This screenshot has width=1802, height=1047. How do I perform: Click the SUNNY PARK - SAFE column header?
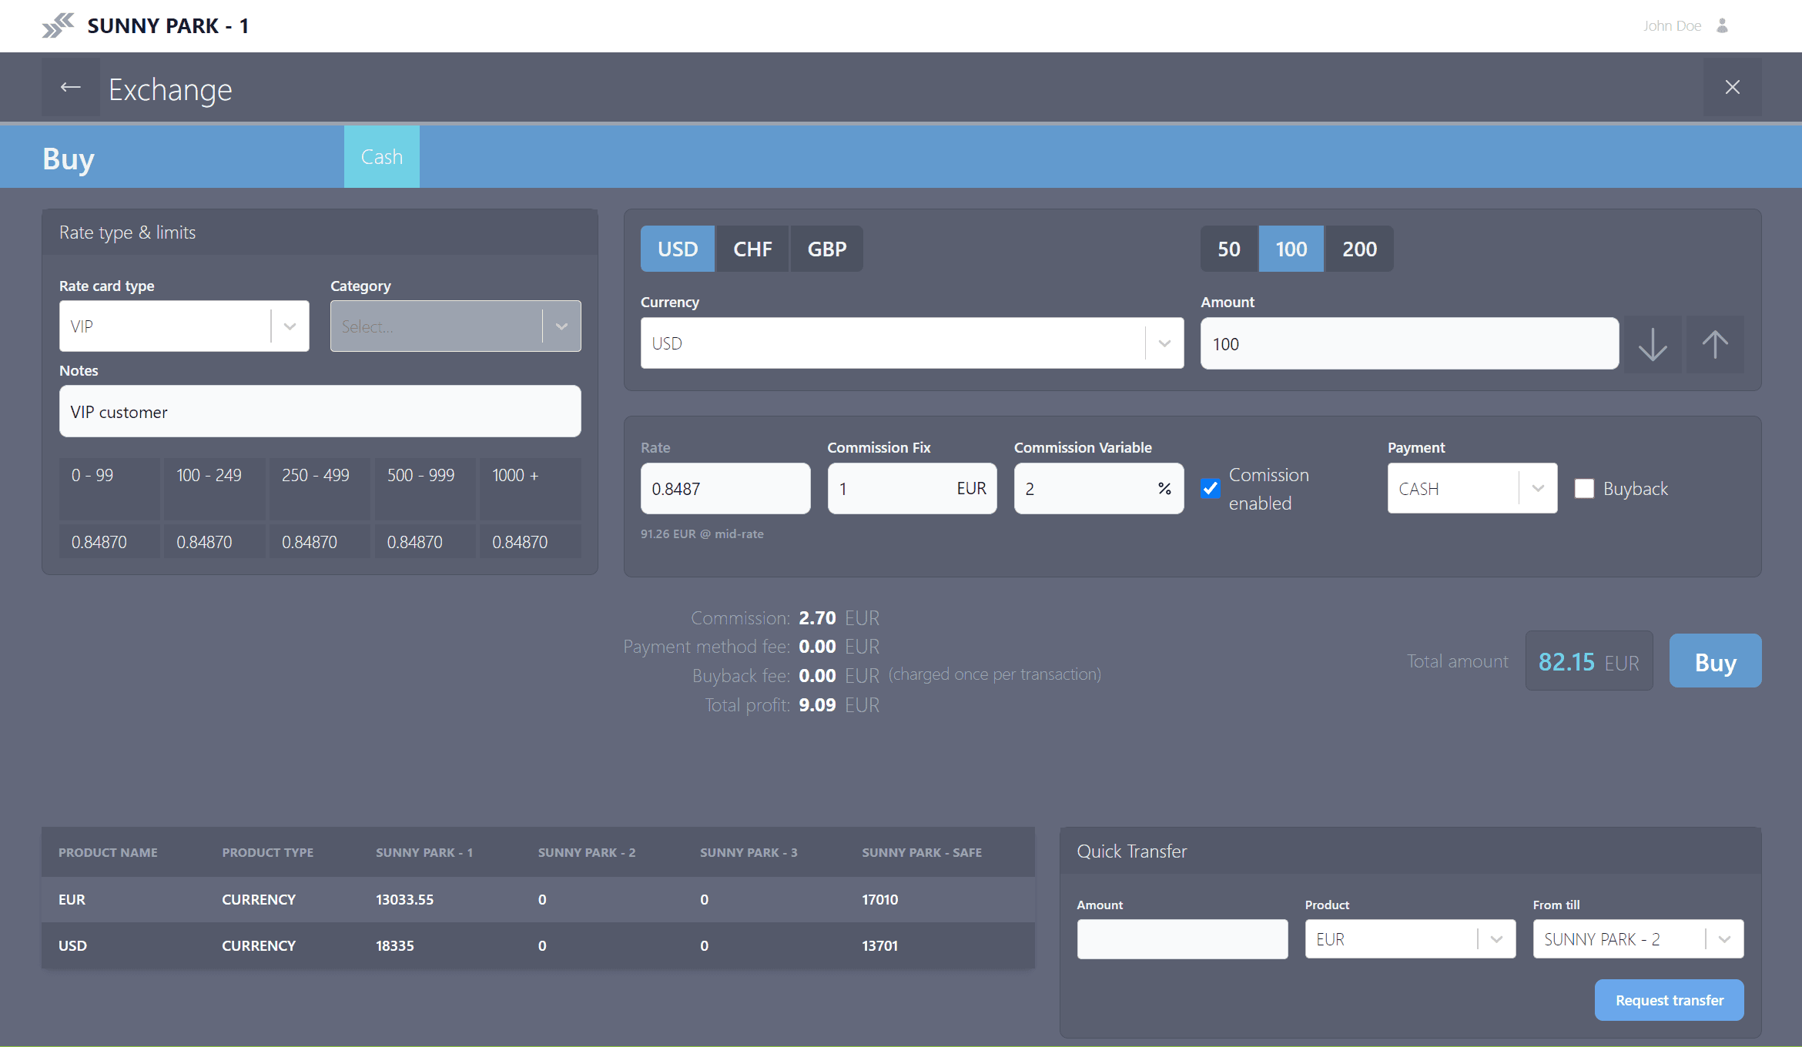pyautogui.click(x=922, y=852)
